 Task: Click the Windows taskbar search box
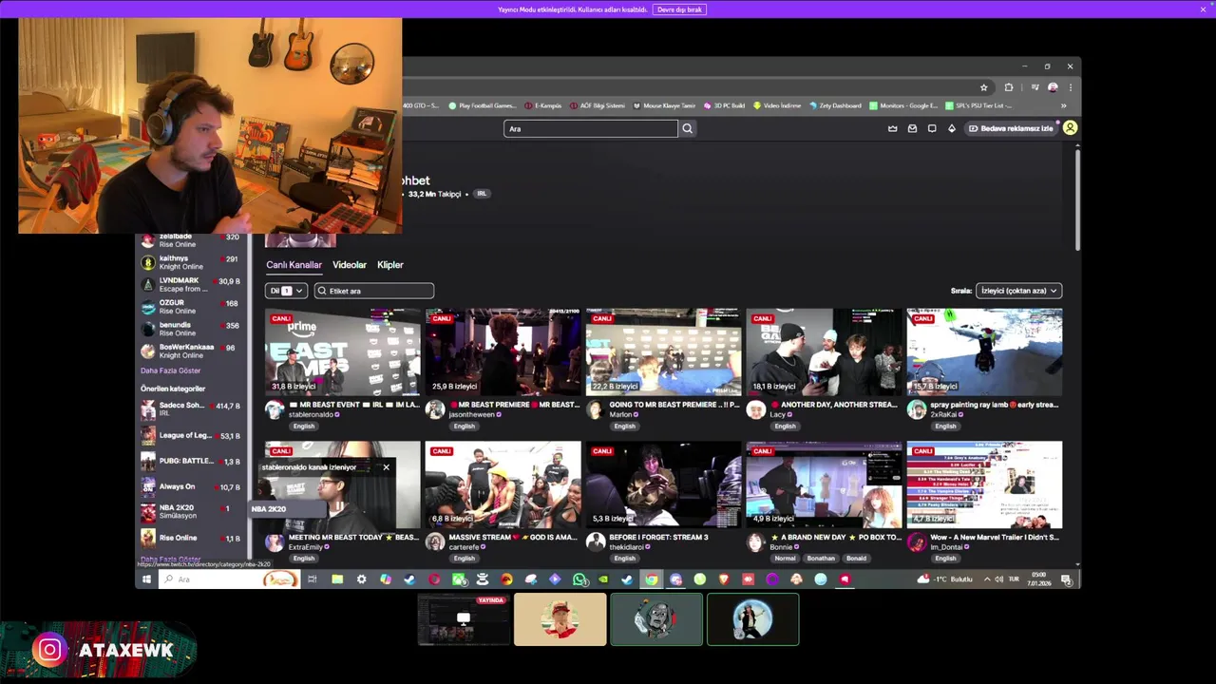(x=229, y=579)
